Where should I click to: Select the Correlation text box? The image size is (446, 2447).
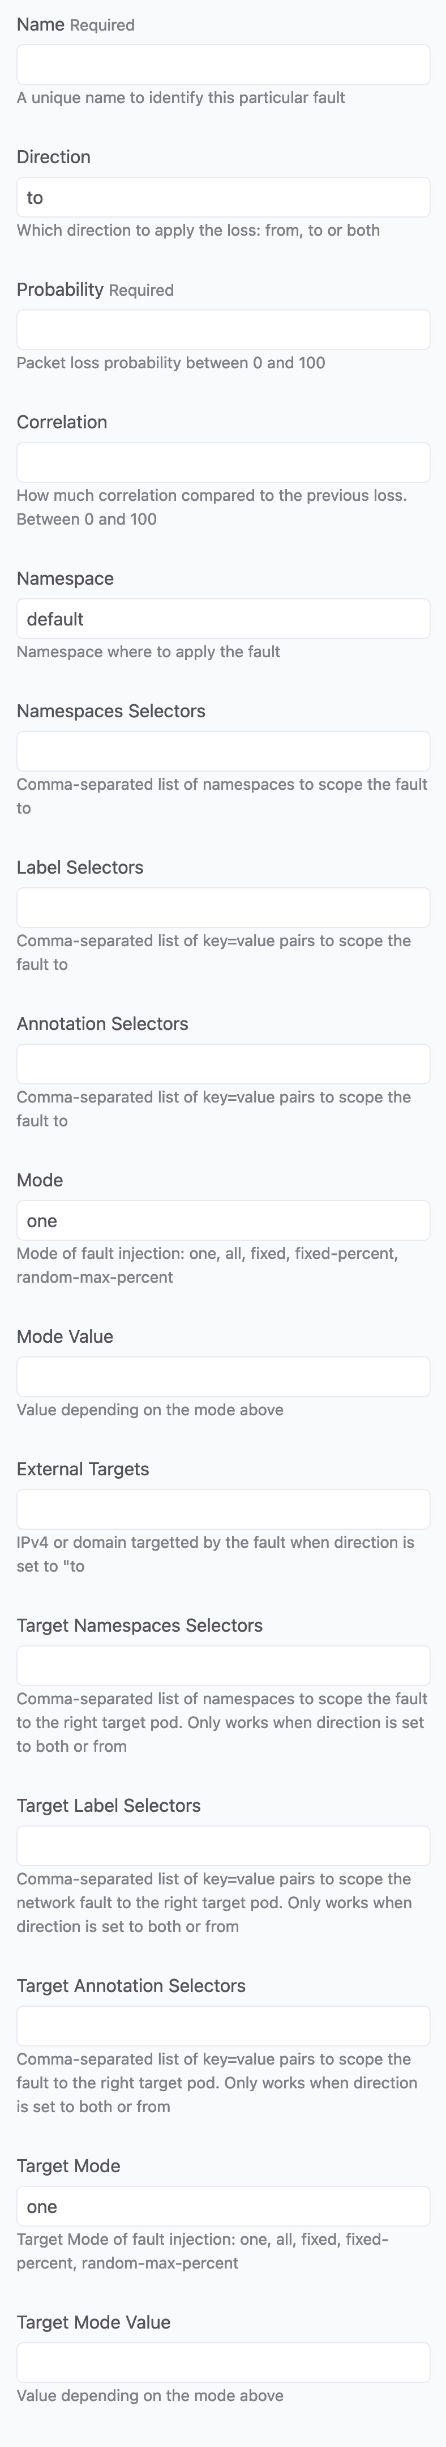pos(223,463)
